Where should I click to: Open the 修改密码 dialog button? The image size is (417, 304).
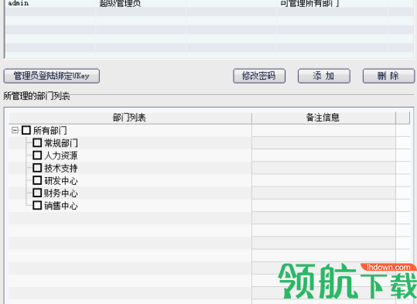pyautogui.click(x=259, y=76)
